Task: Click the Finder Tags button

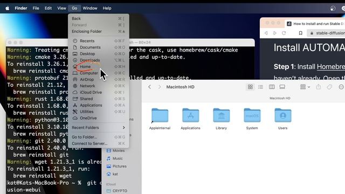Action: (x=329, y=87)
